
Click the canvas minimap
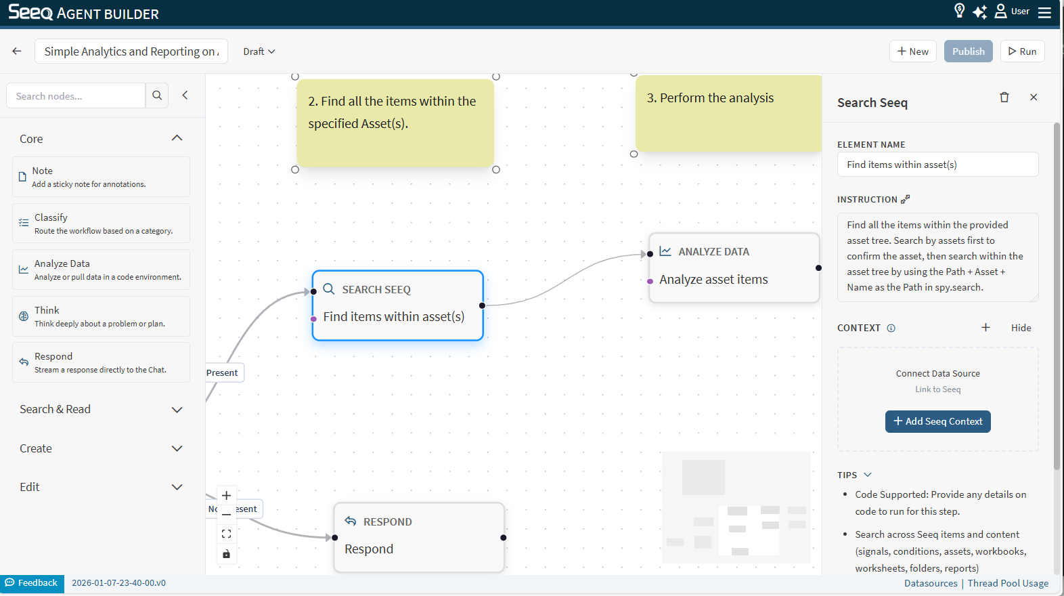coord(736,508)
